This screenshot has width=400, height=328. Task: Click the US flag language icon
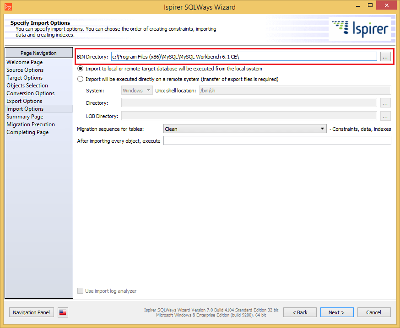click(62, 312)
